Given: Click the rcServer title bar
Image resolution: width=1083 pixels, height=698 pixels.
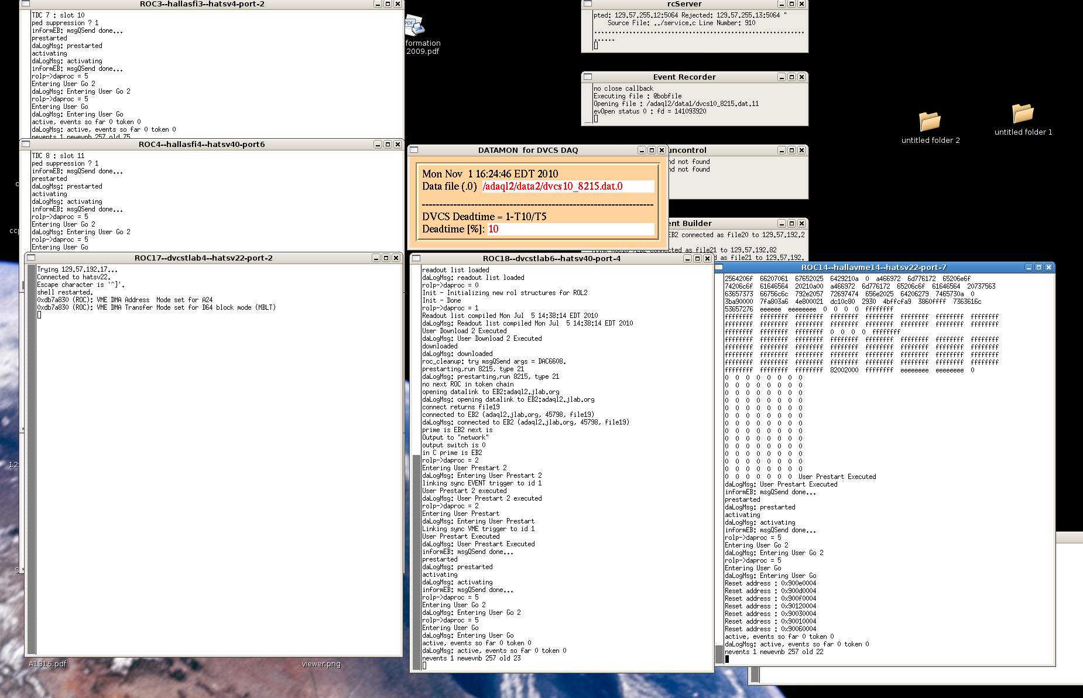Looking at the screenshot, I should 684,4.
